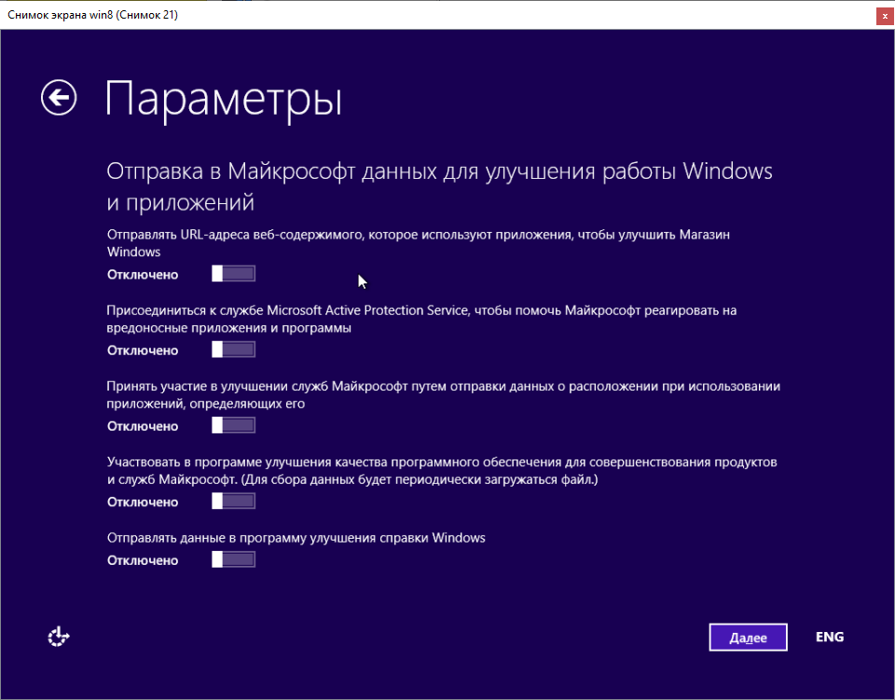The width and height of the screenshot is (895, 700).
Task: Click the text Принять участие в улучшении служб
Action: coord(443,395)
